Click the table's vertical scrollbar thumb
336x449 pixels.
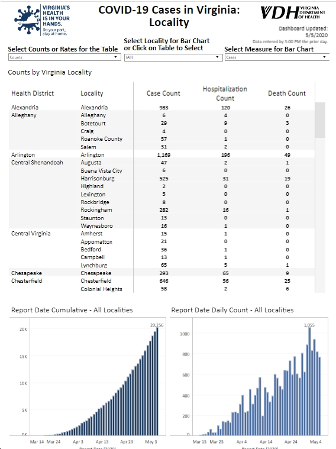pyautogui.click(x=320, y=120)
